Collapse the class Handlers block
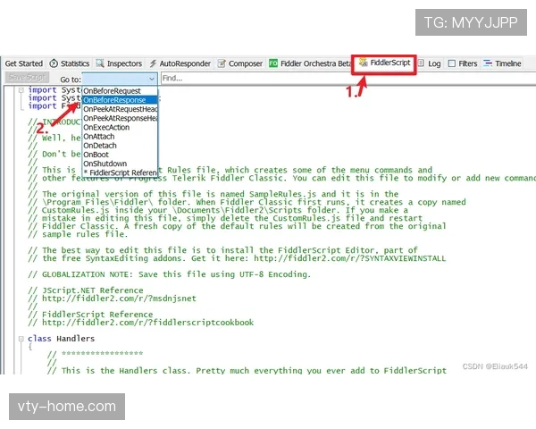536x429 pixels. (21, 339)
